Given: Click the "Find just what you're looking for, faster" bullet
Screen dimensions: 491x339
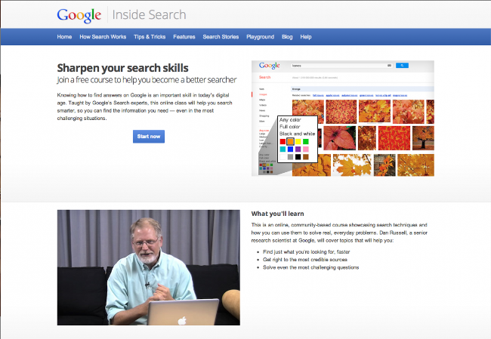Looking at the screenshot, I should (306, 251).
